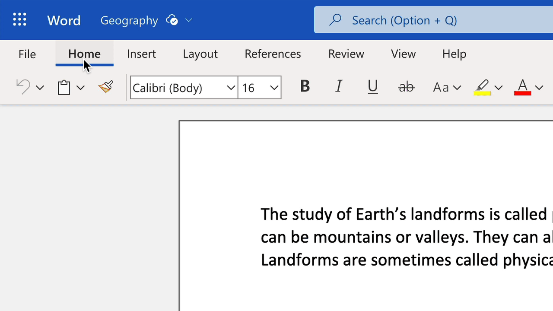Viewport: 553px width, 311px height.
Task: Toggle Italic formatting
Action: pos(339,86)
